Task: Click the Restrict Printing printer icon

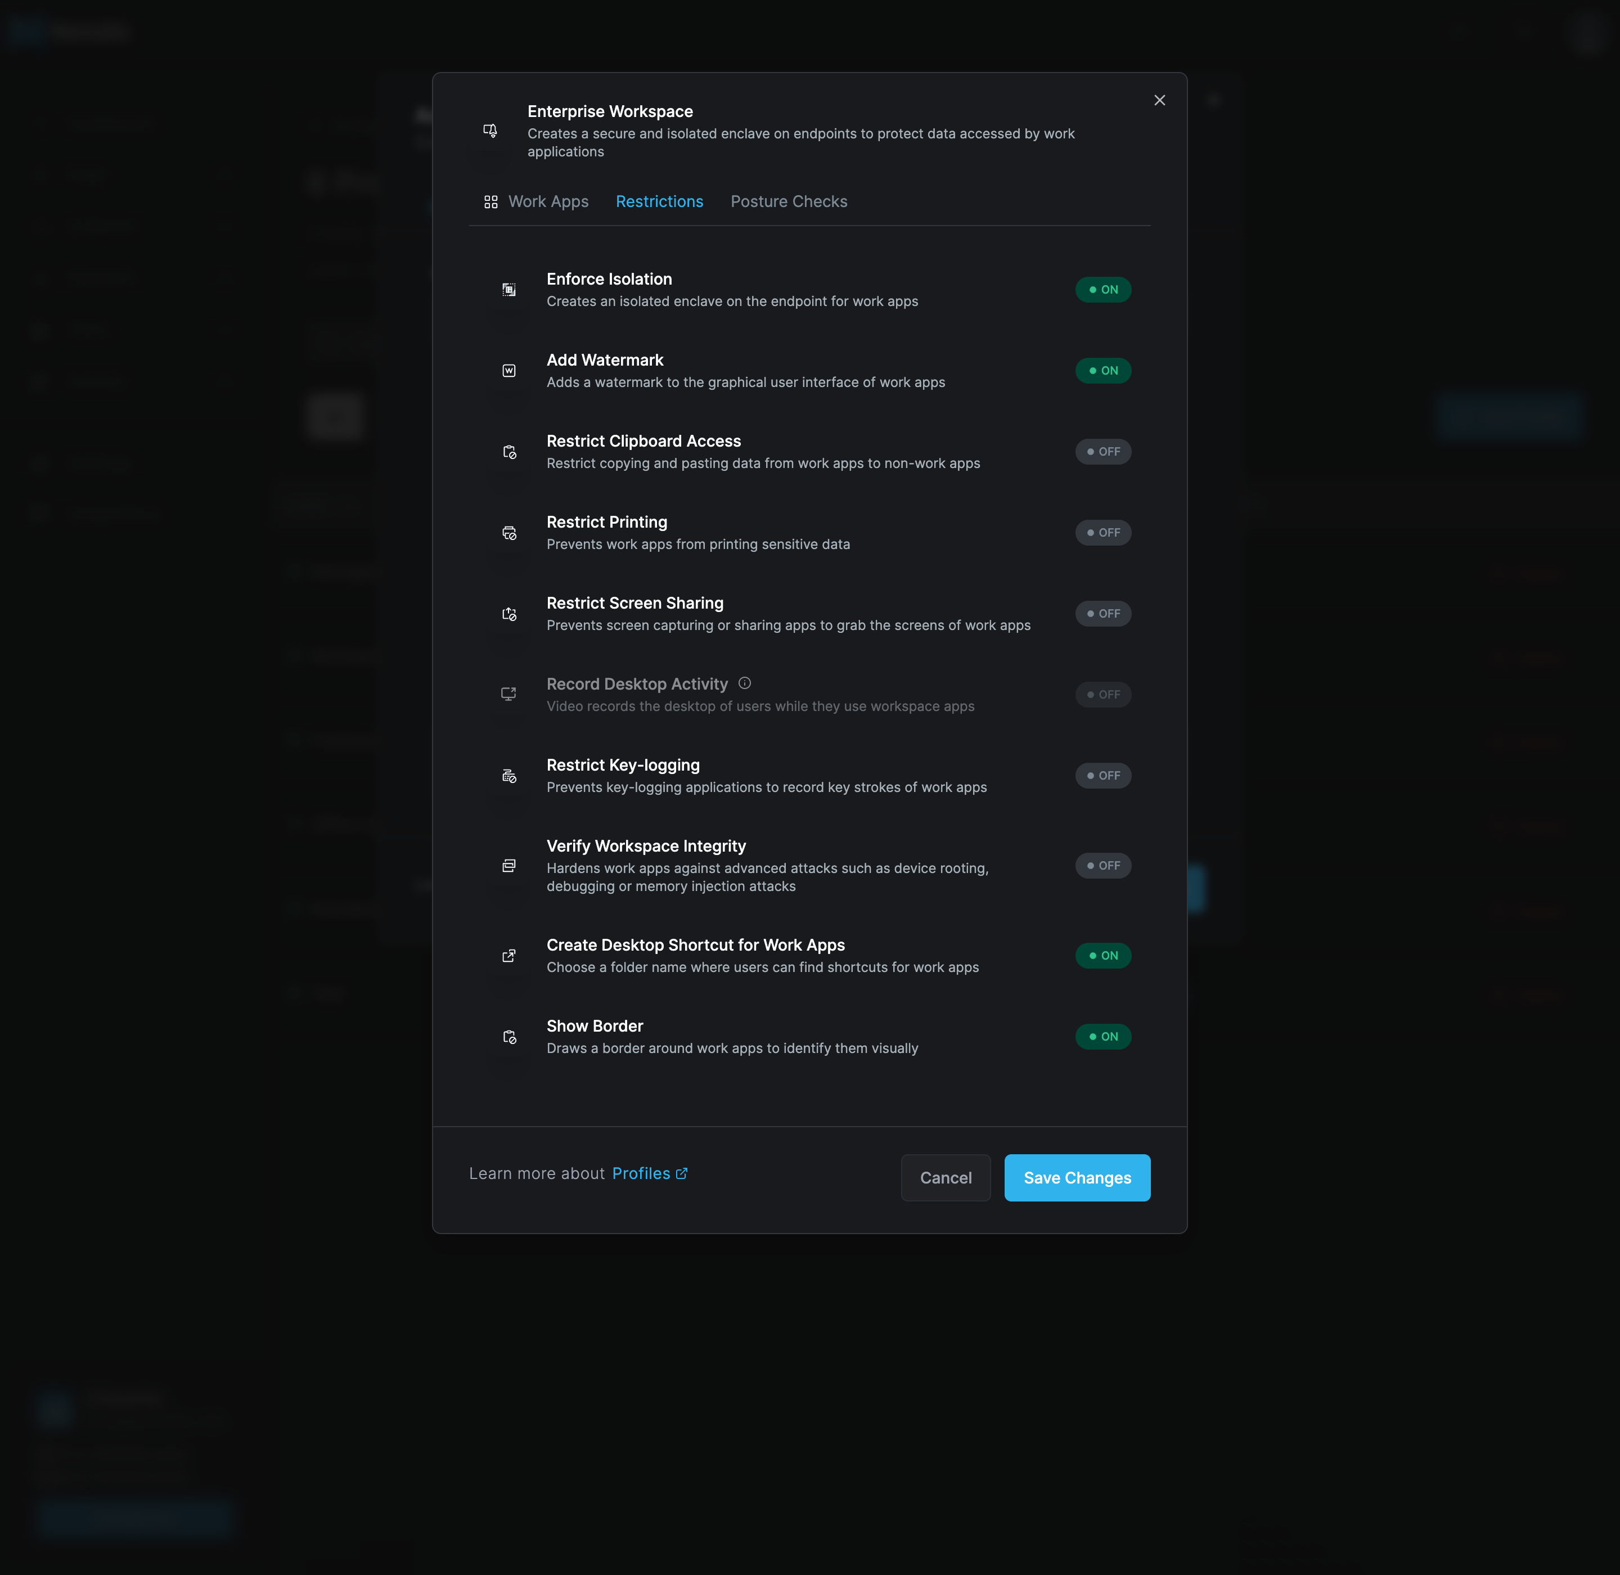Action: [509, 533]
